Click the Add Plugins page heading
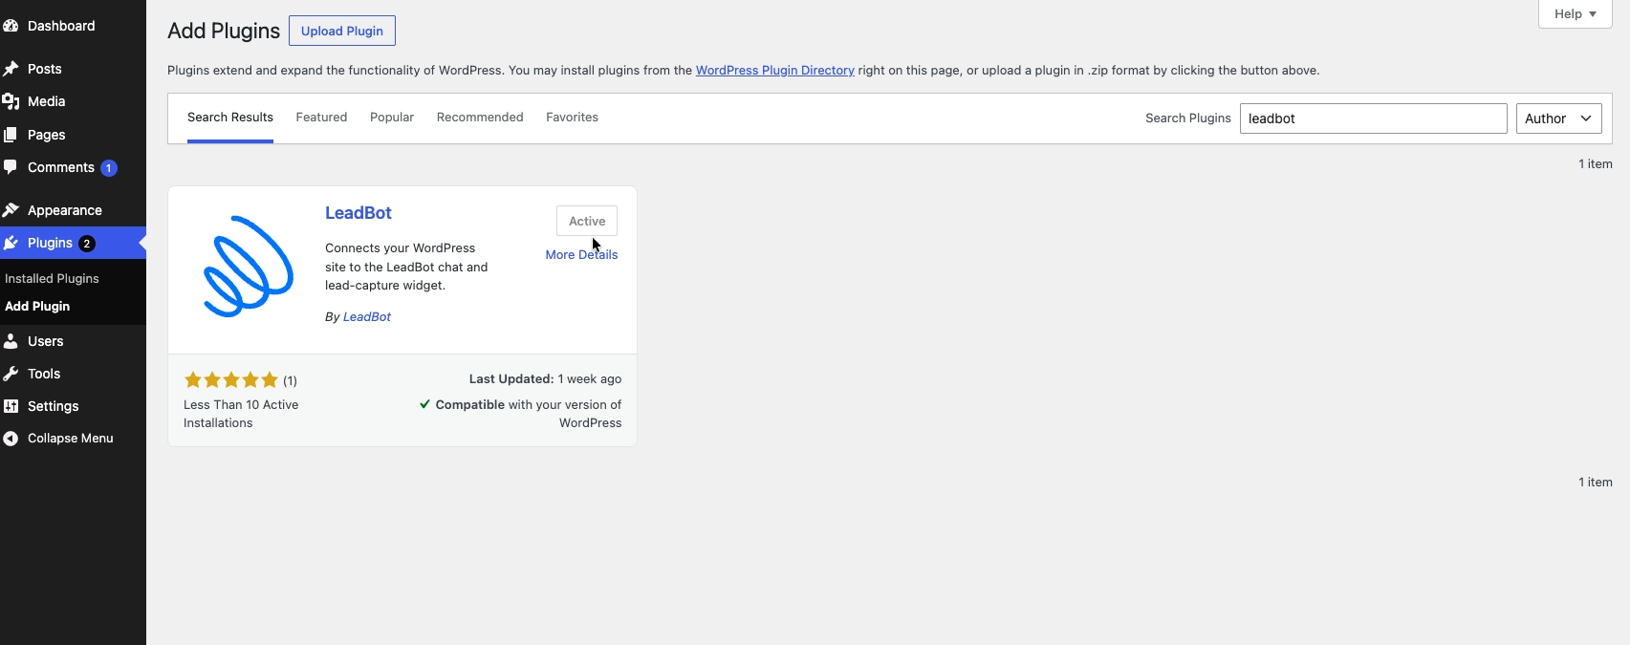 [x=224, y=31]
